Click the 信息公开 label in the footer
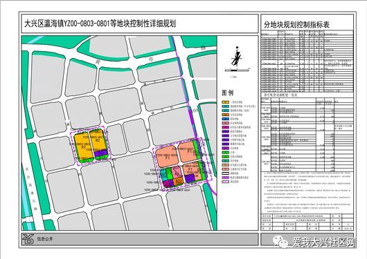This screenshot has height=259, width=367. pyautogui.click(x=45, y=239)
